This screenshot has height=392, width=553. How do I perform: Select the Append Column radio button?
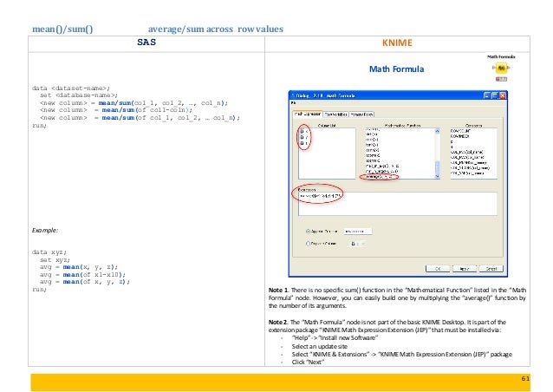pos(308,232)
